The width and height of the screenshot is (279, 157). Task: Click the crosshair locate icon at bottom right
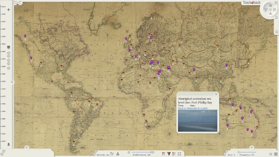[271, 154]
